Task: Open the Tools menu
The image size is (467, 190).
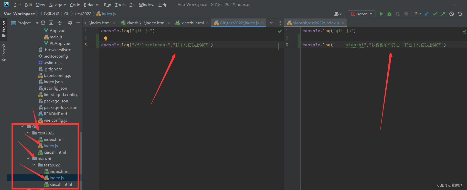Action: [x=120, y=5]
